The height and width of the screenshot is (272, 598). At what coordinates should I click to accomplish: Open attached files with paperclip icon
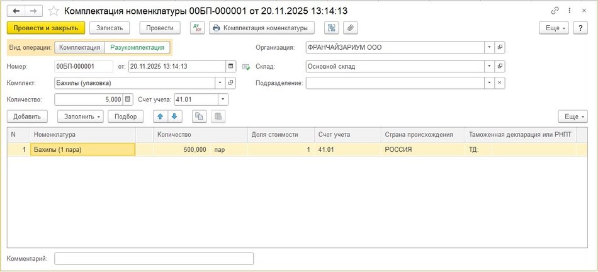(x=349, y=28)
